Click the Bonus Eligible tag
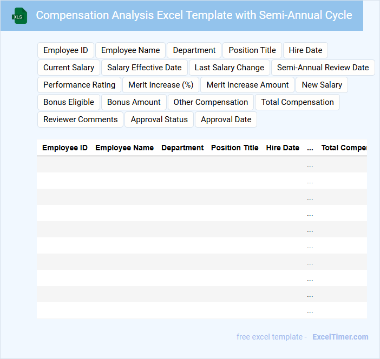This screenshot has width=380, height=359. (69, 102)
